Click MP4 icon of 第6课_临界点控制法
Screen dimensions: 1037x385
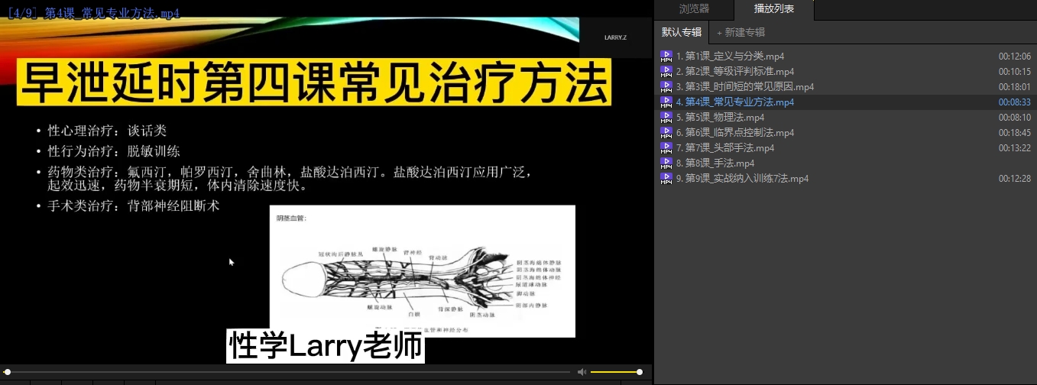pyautogui.click(x=666, y=133)
